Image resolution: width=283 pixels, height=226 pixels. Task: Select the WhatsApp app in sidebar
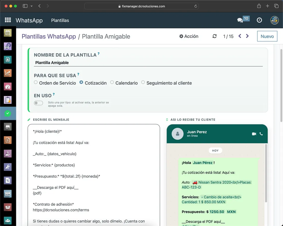(7, 113)
